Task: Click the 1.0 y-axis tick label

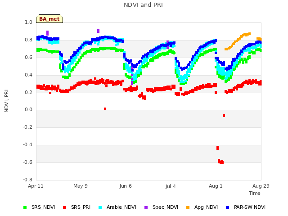Action: (28, 22)
